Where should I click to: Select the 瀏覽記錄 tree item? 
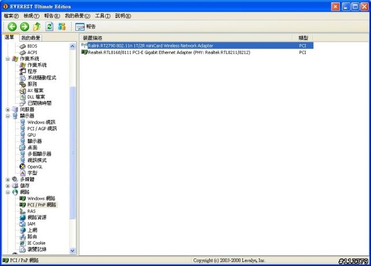(x=37, y=249)
